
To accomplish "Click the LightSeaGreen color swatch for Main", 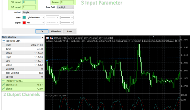I will point(24,17).
